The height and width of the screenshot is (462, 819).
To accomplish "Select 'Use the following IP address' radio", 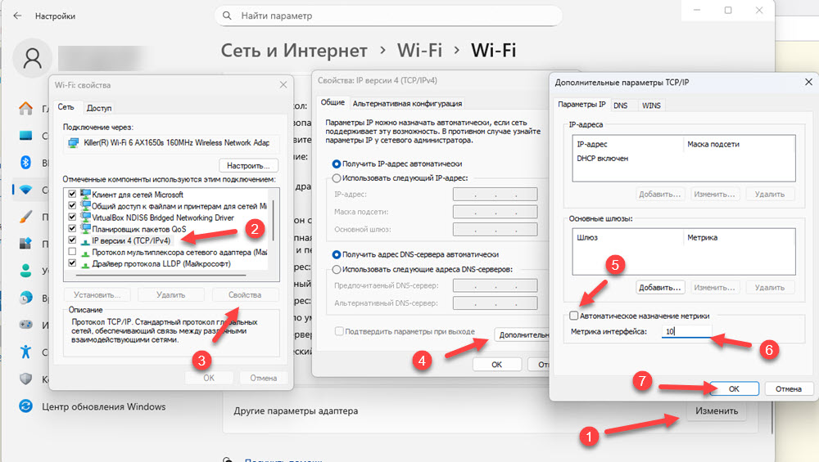I will pos(336,178).
